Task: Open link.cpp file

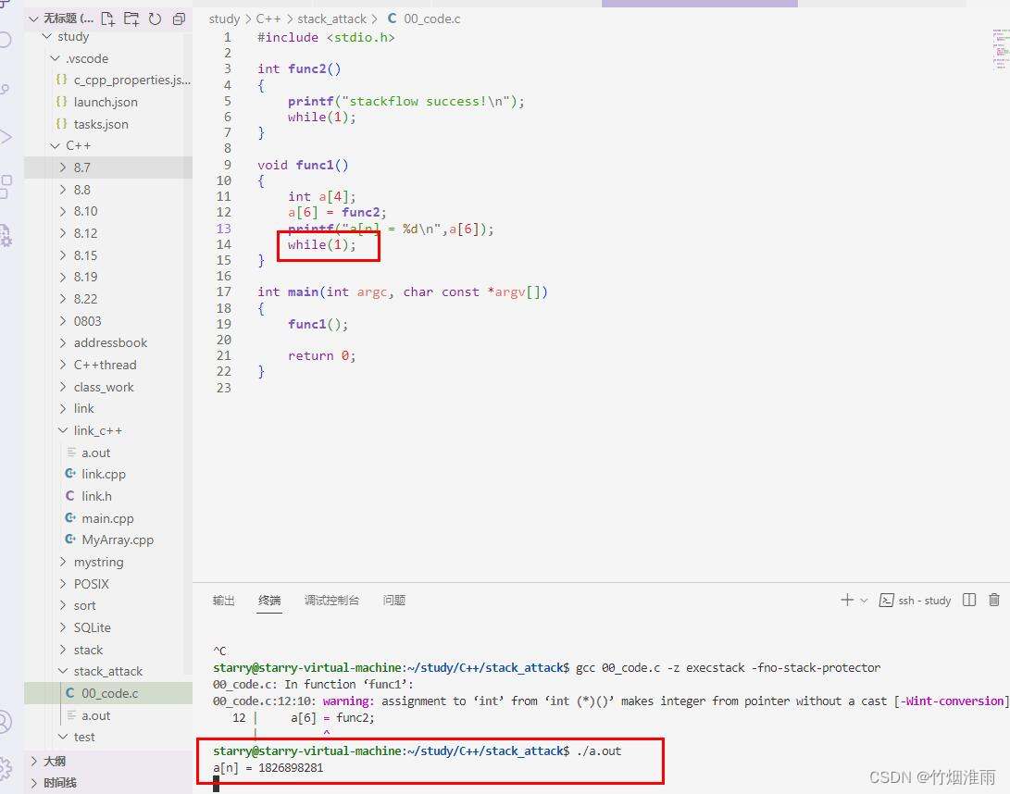Action: click(x=108, y=474)
